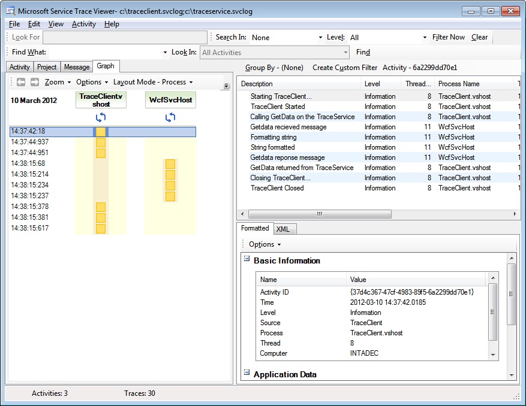526x406 pixels.
Task: Select the WcfSvcHost trace block at 14:38:15:68
Action: [x=170, y=164]
